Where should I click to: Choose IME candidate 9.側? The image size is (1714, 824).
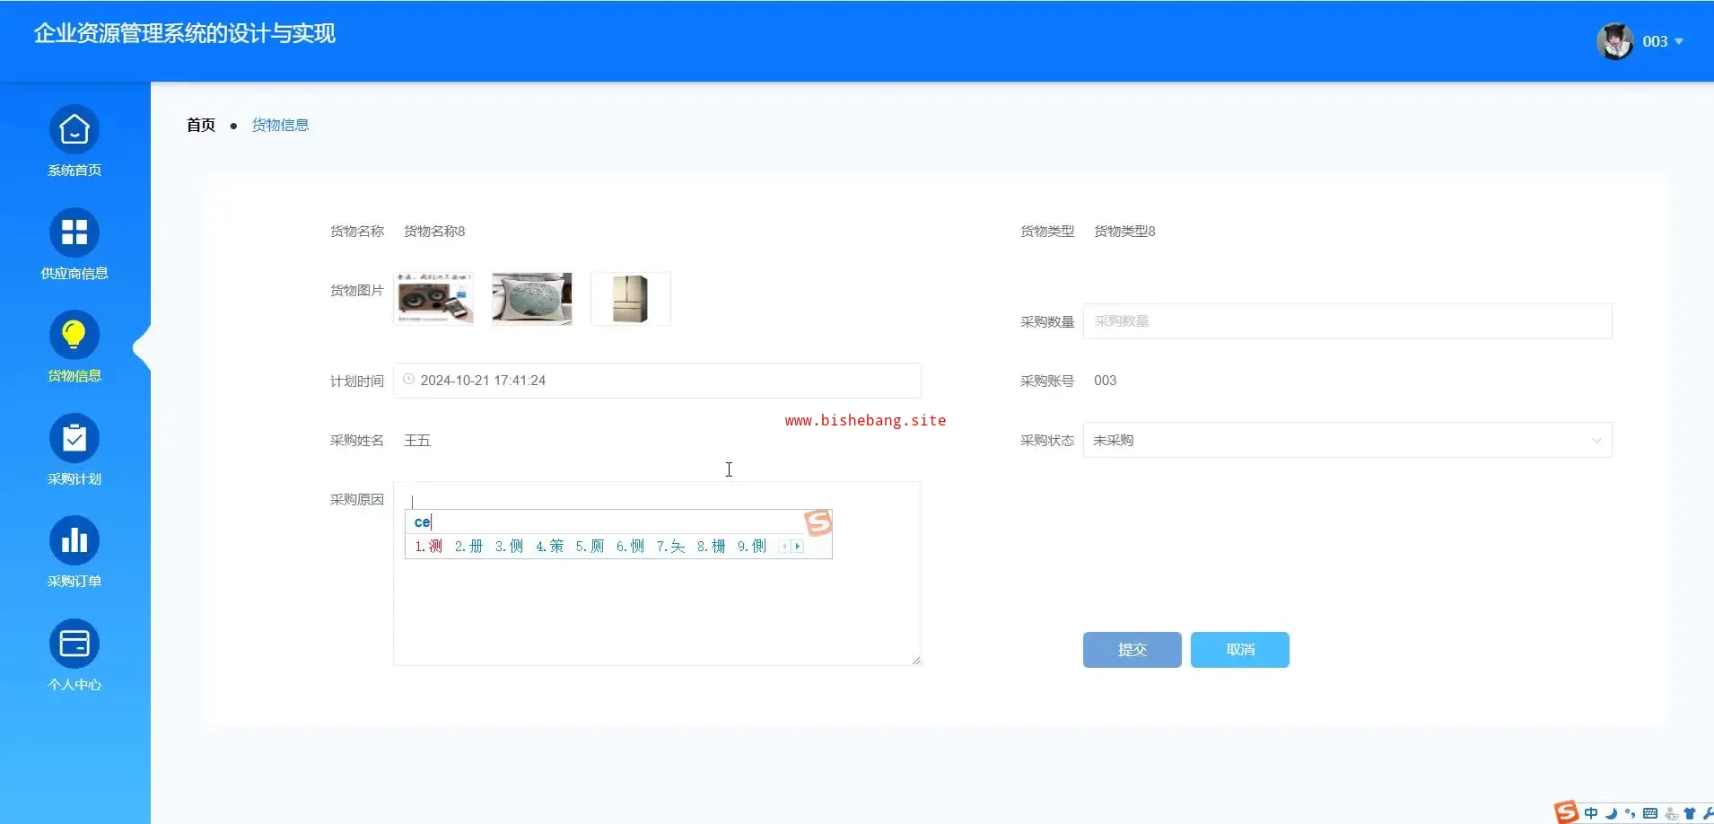pyautogui.click(x=752, y=546)
